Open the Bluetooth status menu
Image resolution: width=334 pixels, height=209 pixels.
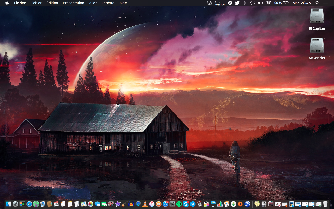(x=244, y=3)
